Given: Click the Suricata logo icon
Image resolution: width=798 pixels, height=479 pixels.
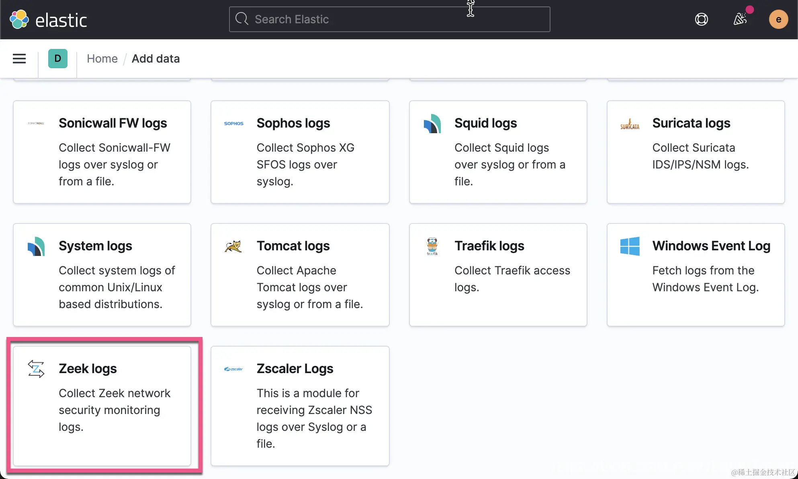Looking at the screenshot, I should (x=630, y=124).
